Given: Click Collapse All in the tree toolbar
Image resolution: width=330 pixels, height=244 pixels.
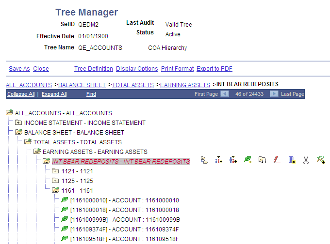Looking at the screenshot, I should tap(21, 94).
